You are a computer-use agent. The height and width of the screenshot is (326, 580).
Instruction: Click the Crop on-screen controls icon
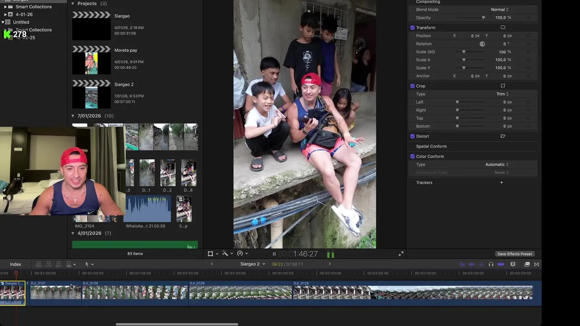[x=503, y=86]
